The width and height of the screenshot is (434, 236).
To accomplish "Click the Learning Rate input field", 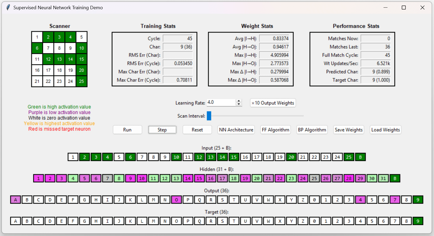I will pos(221,102).
